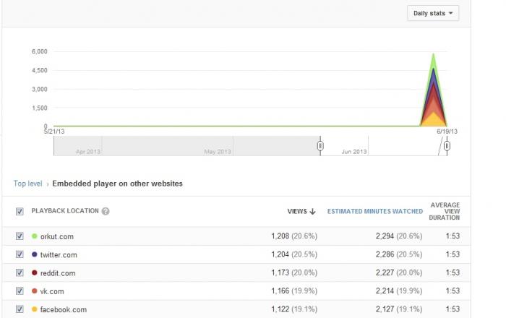This screenshot has height=318, width=506.
Task: Click the 1,122 (19.1%) views value
Action: click(294, 309)
